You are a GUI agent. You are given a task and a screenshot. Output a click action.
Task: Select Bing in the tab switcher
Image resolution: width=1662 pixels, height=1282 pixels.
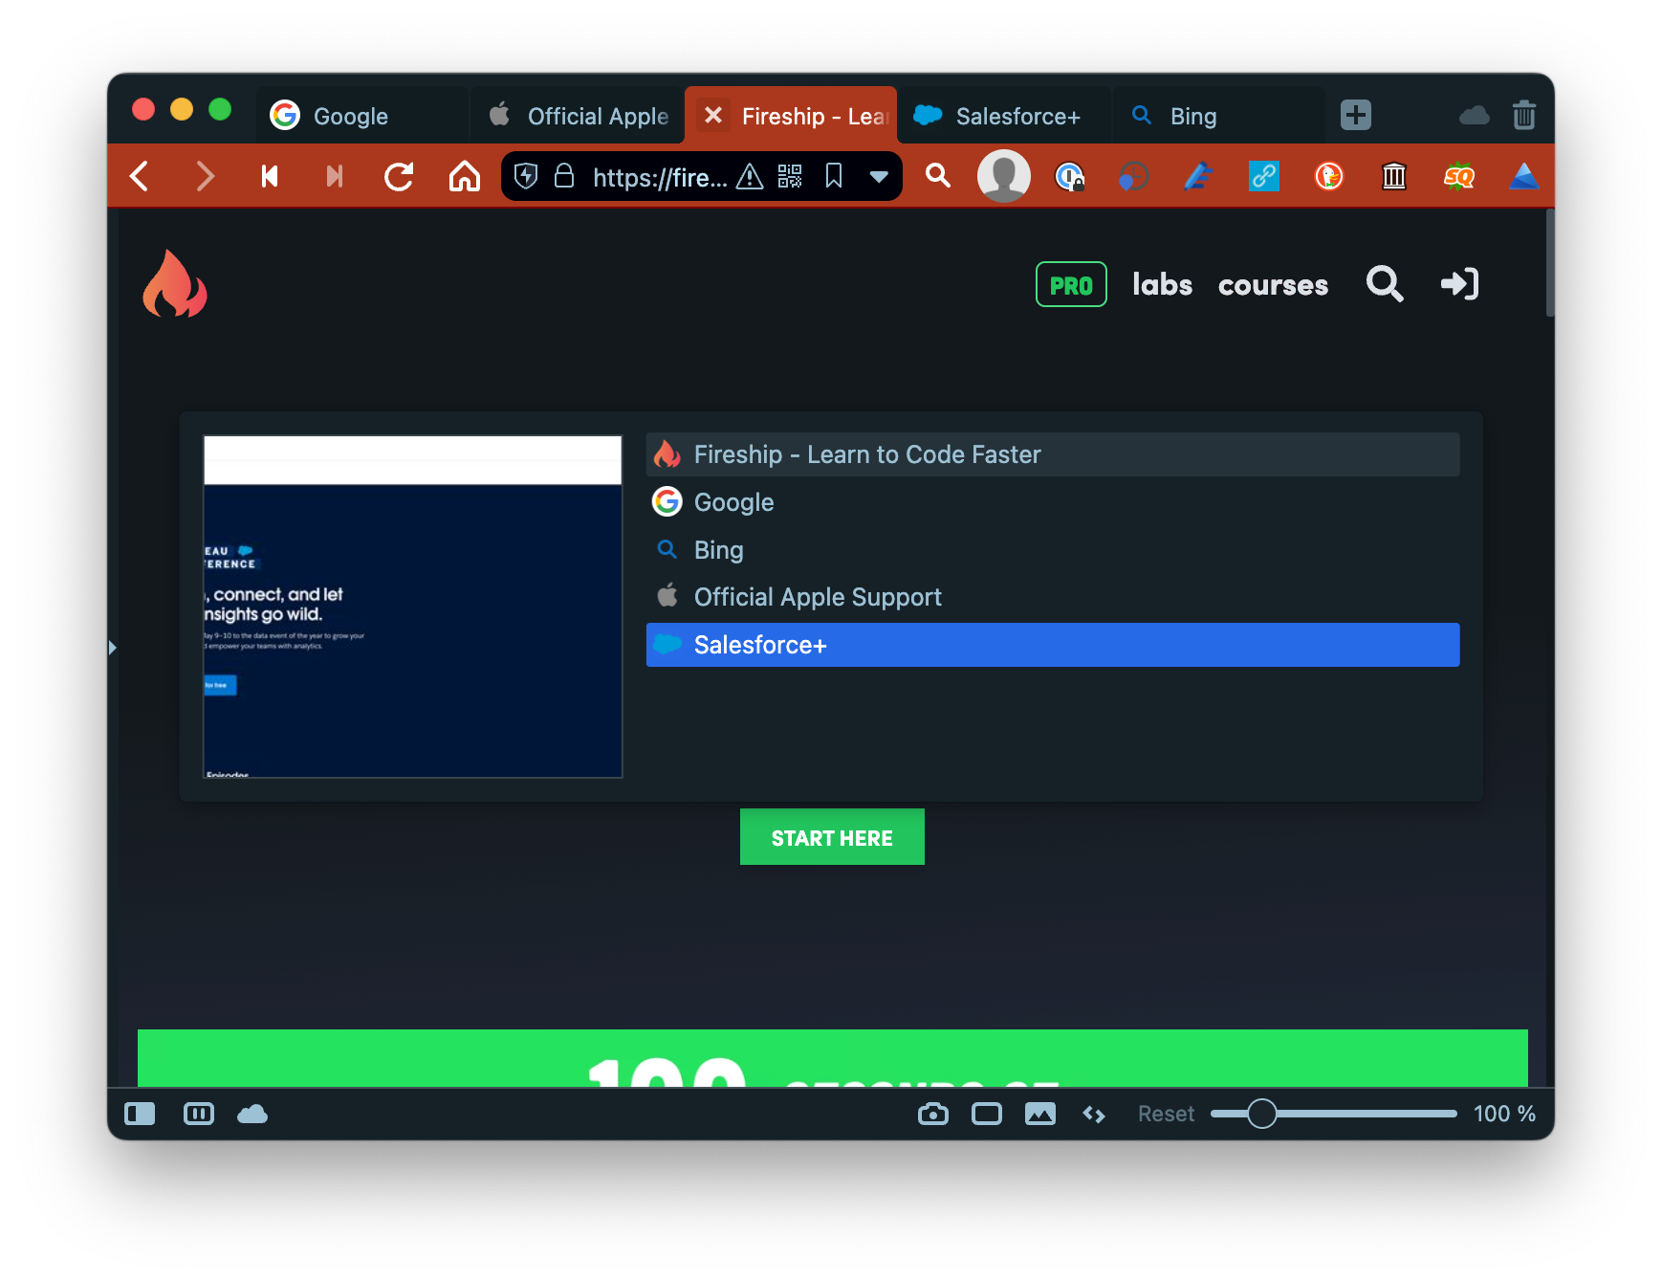pos(1053,550)
